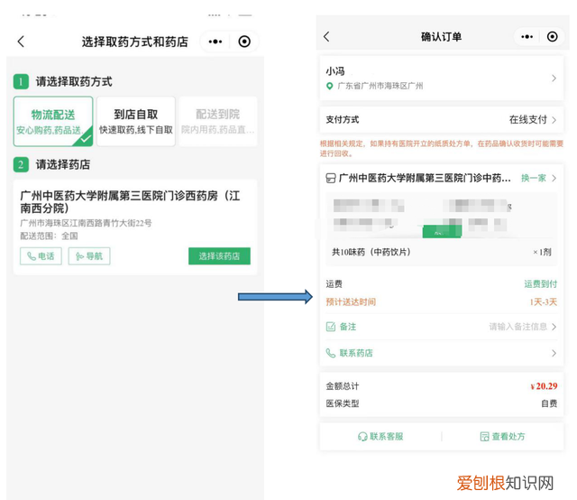Close mini program on 确认订单 screen
Image resolution: width=577 pixels, height=500 pixels.
(x=552, y=36)
